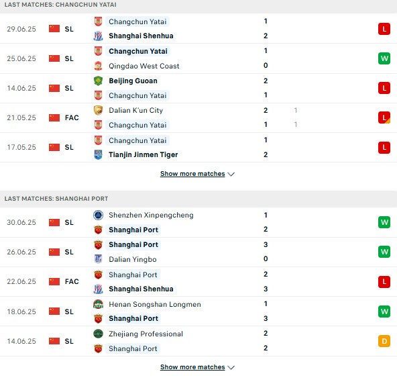The height and width of the screenshot is (382, 397).
Task: Click the Beijing Guoan green crest
Action: tap(98, 81)
